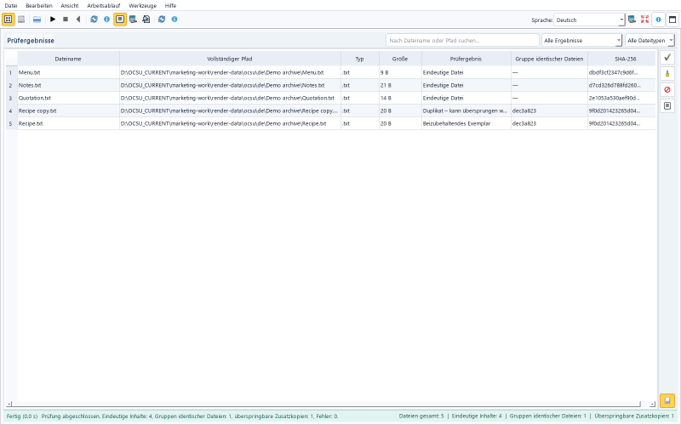Screen dimensions: 681x425
Task: Click the green checkmark side button
Action: coord(667,57)
